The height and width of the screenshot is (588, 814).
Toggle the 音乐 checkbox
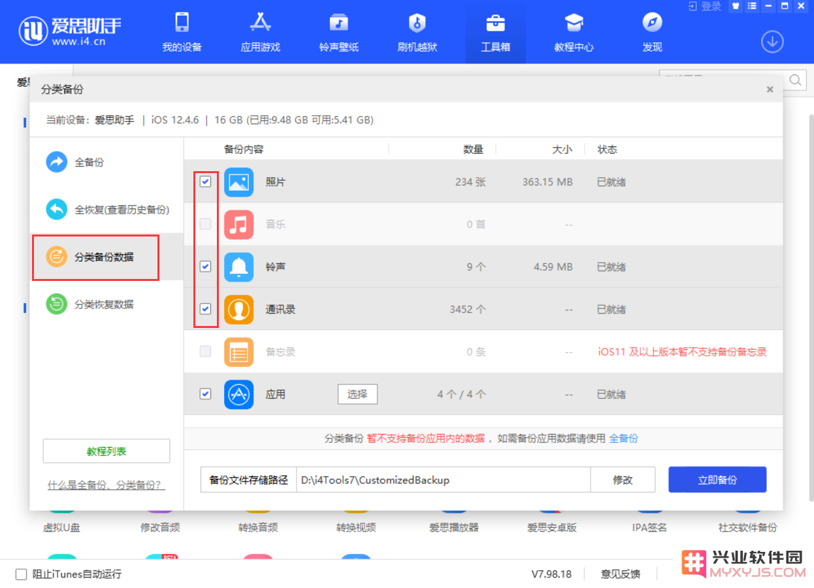[205, 224]
